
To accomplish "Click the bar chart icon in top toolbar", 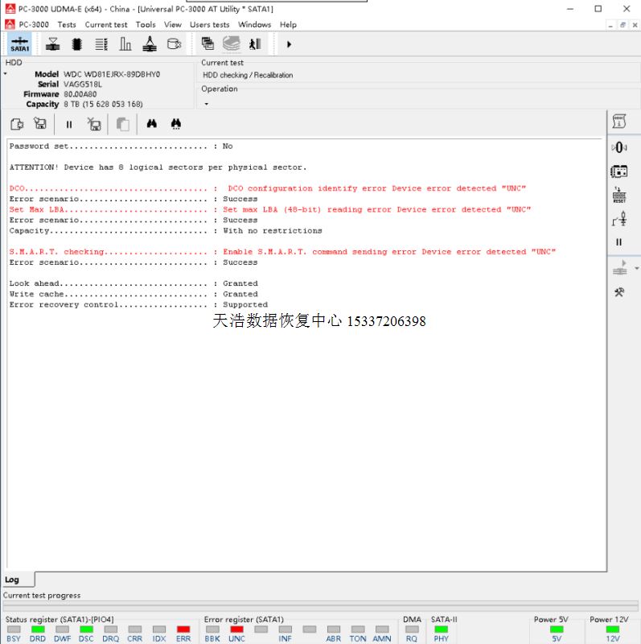I will click(125, 44).
